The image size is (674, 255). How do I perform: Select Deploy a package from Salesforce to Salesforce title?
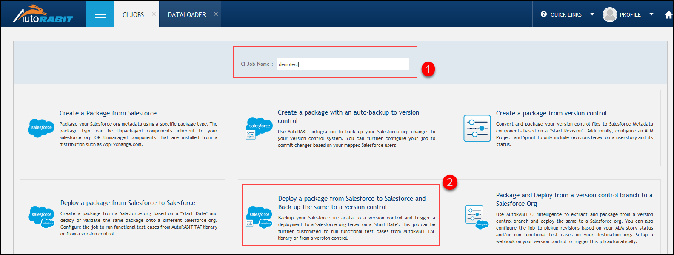(x=128, y=203)
